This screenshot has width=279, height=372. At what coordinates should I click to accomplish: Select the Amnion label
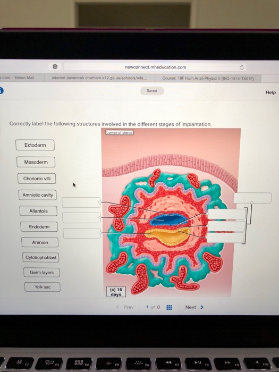pos(40,242)
